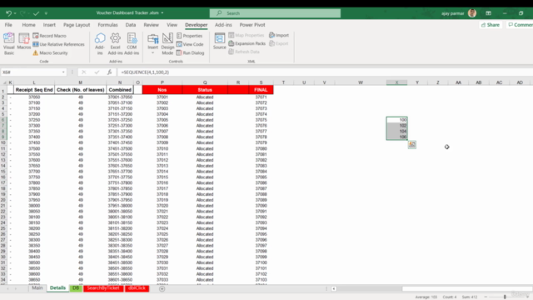Image resolution: width=533 pixels, height=300 pixels.
Task: Click the zoom out minus button
Action: [486, 297]
